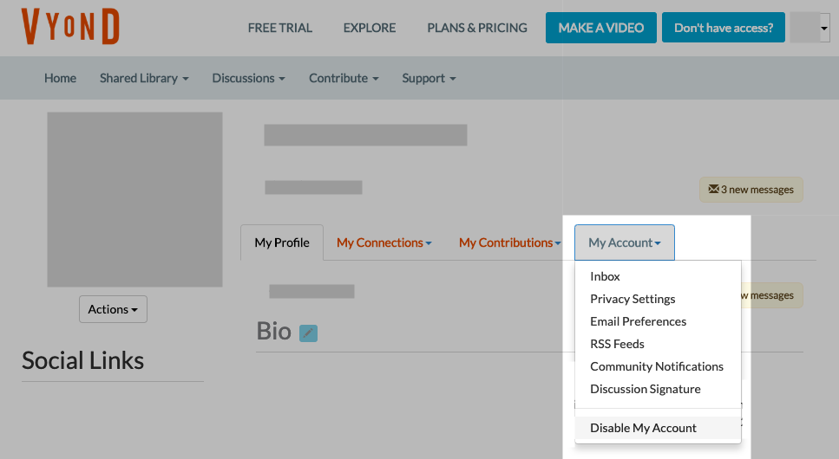Open Email Preferences menu entry
The width and height of the screenshot is (839, 459).
click(638, 321)
